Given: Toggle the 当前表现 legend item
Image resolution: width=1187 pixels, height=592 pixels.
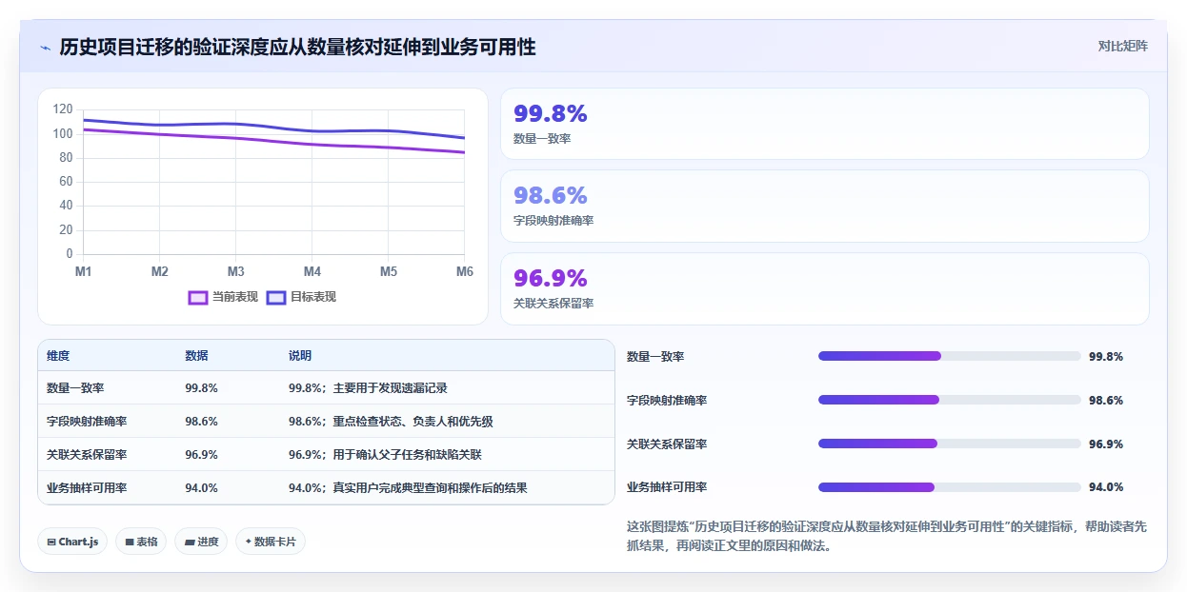Looking at the screenshot, I should (223, 297).
